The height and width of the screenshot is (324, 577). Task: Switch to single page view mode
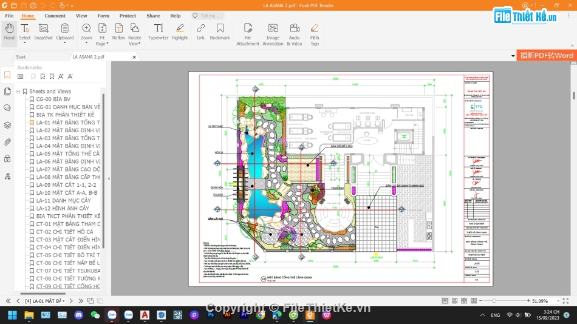tap(445, 301)
